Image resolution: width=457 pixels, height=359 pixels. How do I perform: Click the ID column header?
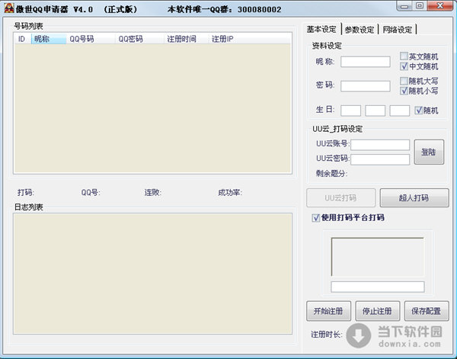click(x=22, y=39)
